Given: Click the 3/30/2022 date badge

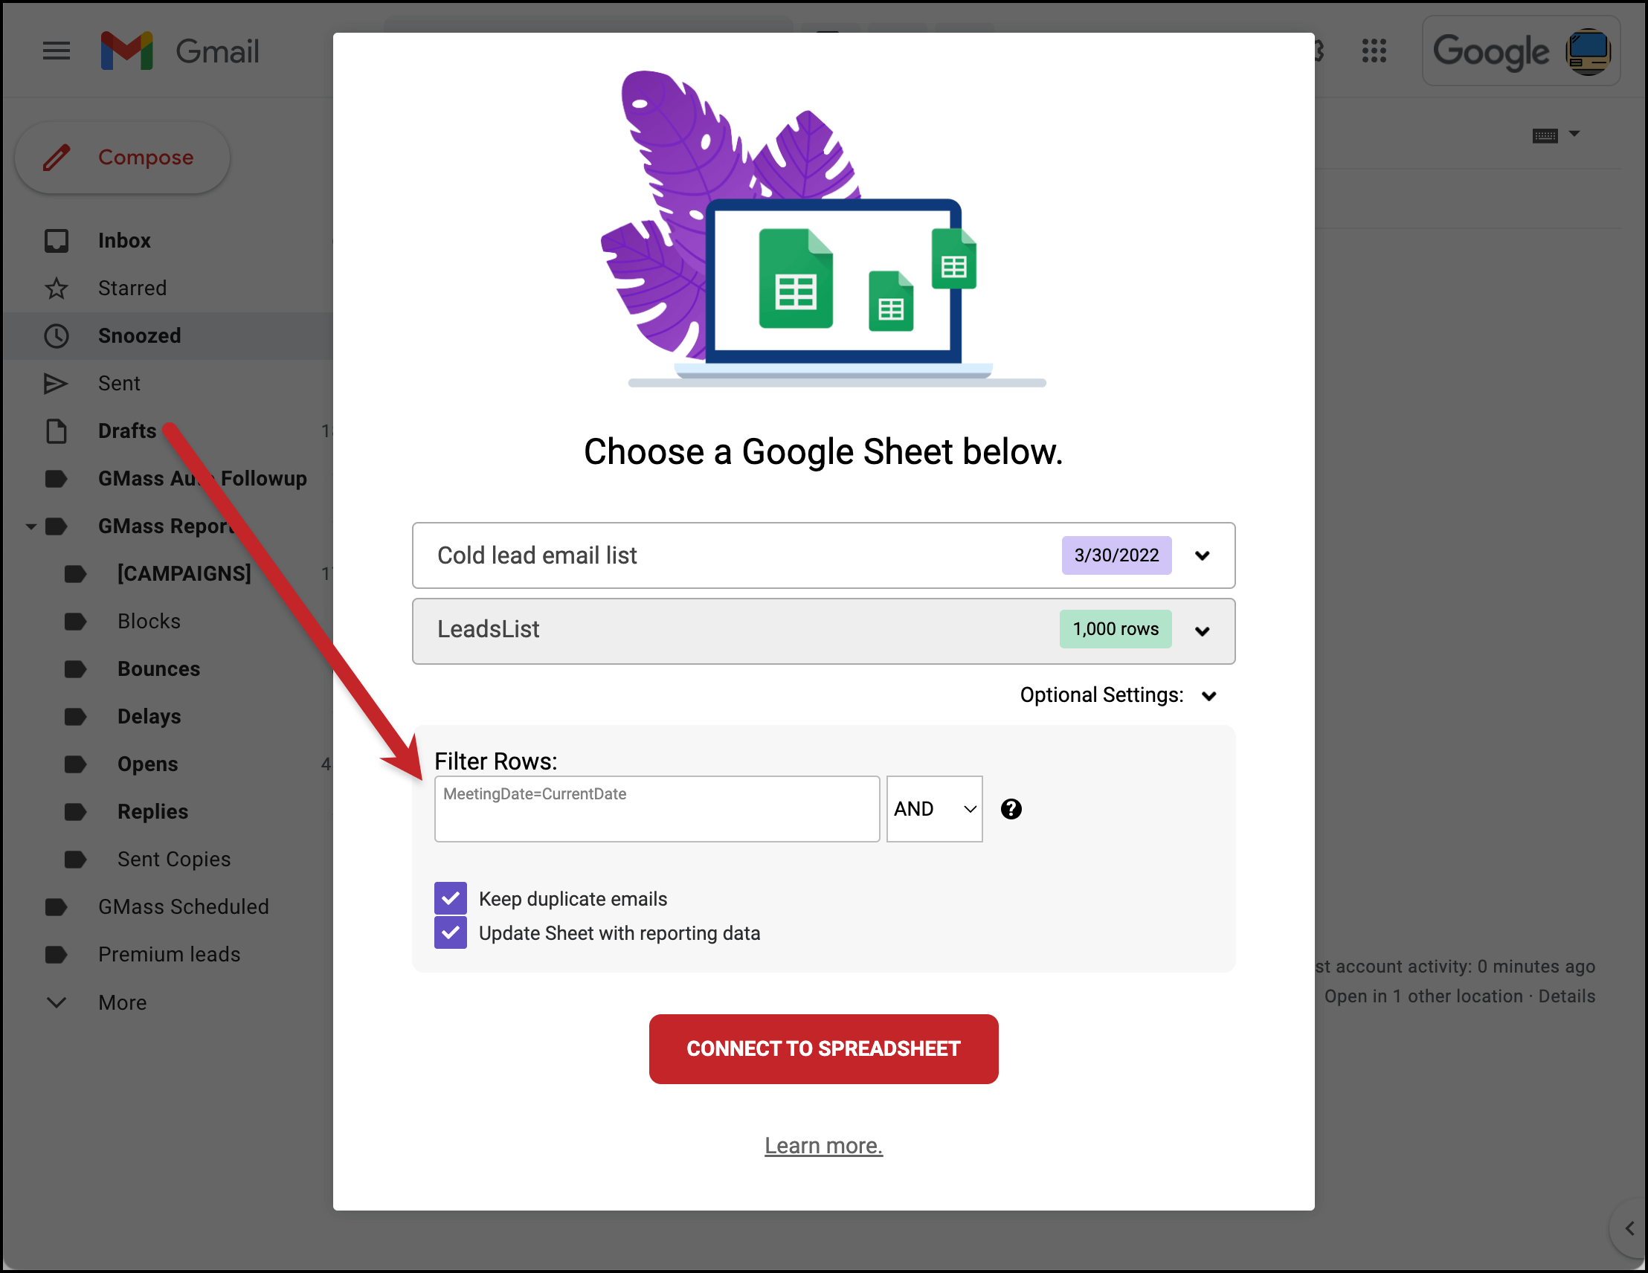Looking at the screenshot, I should pyautogui.click(x=1116, y=555).
